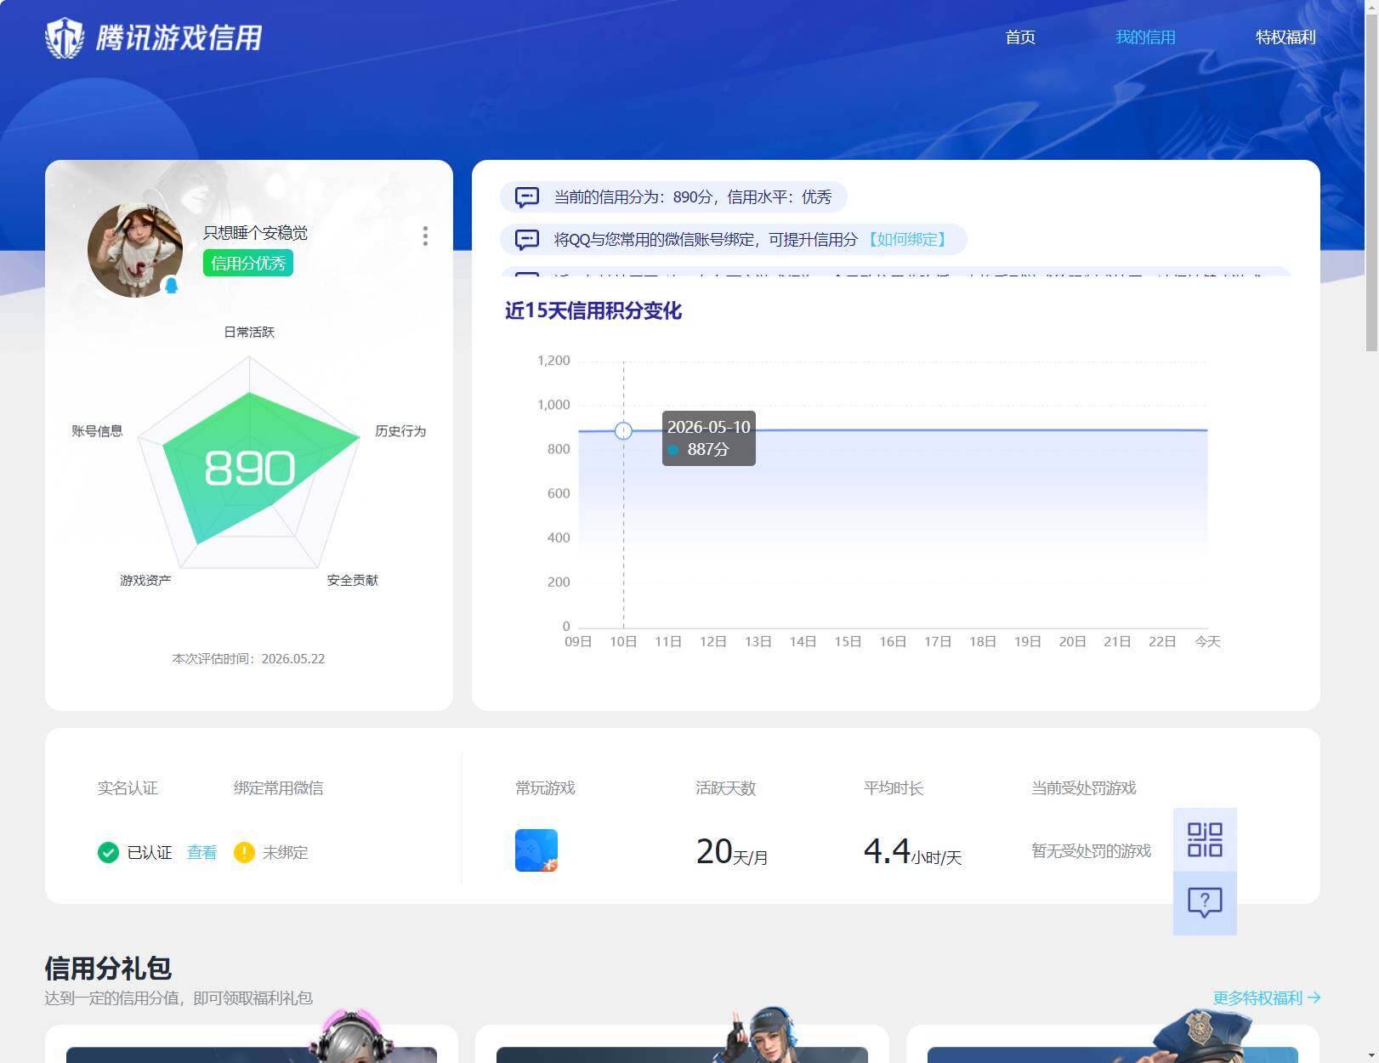The height and width of the screenshot is (1063, 1379).
Task: Open the three-dot menu on profile card
Action: coord(425,236)
